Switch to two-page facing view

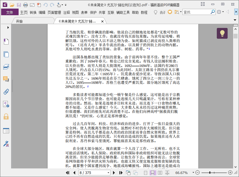point(160,173)
